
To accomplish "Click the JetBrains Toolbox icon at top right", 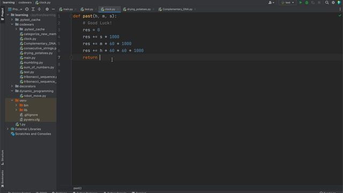I will 339,3.
